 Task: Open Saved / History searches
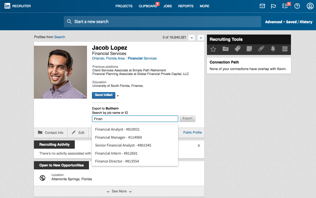point(299,22)
